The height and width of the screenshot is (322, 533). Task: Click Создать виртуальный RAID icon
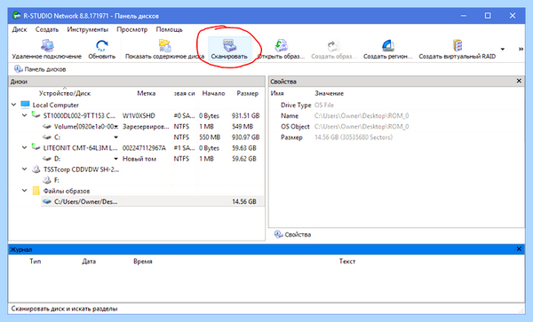(x=457, y=49)
